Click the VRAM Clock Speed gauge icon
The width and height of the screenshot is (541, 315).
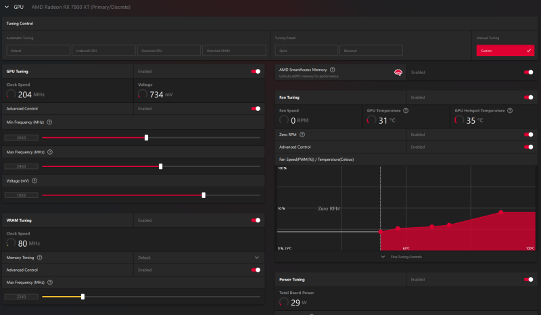(x=11, y=243)
